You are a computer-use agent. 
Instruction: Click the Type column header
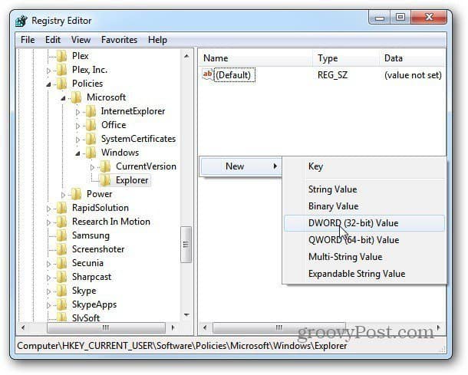pyautogui.click(x=346, y=58)
